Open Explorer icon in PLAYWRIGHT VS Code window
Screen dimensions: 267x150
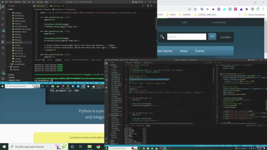(x=106, y=63)
